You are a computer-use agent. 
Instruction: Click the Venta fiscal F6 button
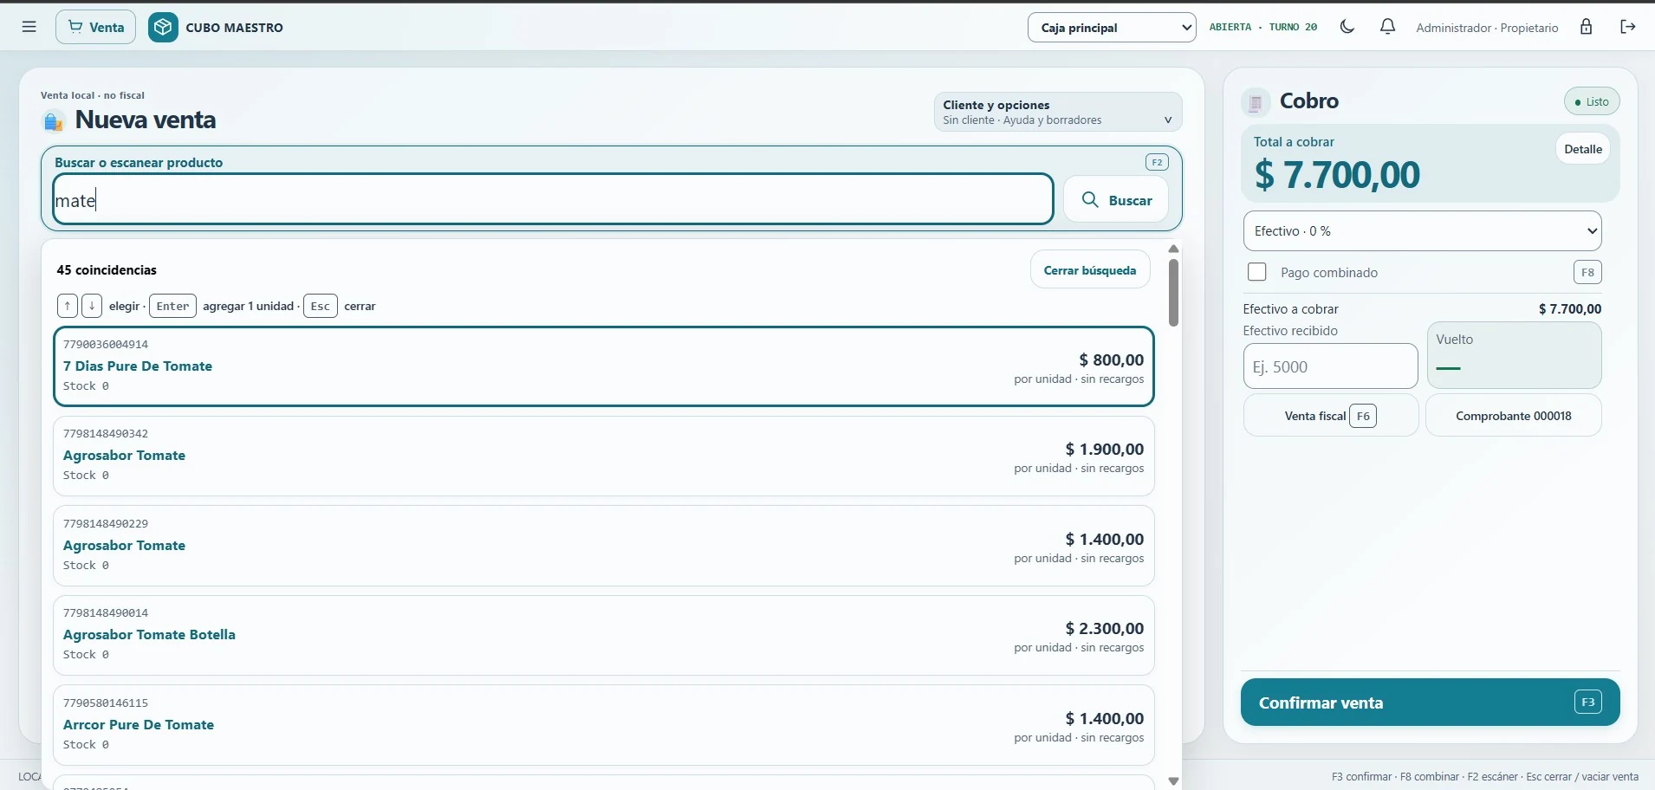pos(1331,416)
